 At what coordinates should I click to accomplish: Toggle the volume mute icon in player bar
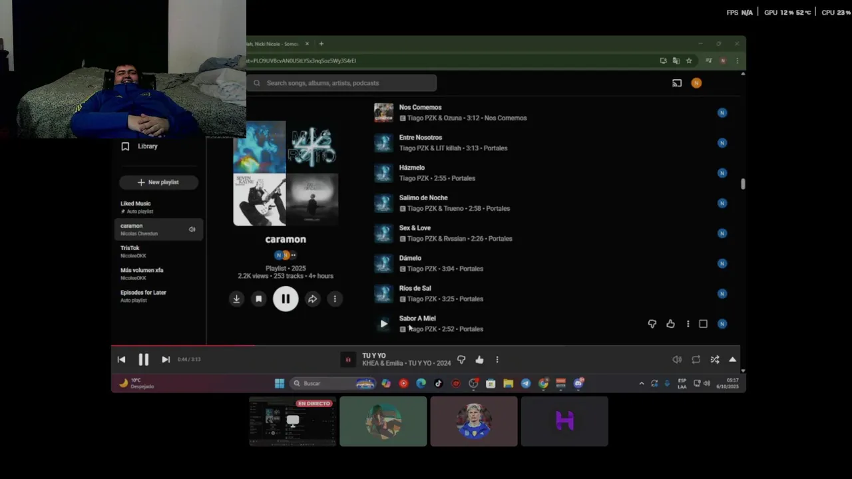point(677,359)
